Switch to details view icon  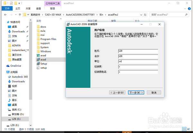[184, 129]
